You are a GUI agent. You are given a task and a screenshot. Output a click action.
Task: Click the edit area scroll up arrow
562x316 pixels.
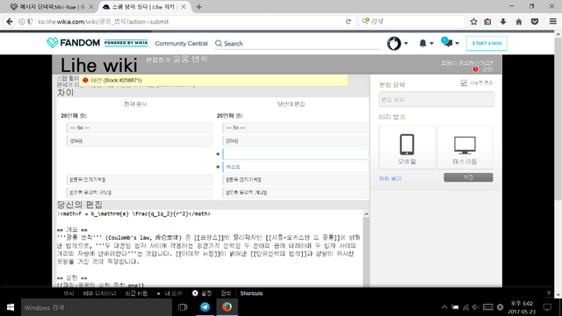(366, 214)
